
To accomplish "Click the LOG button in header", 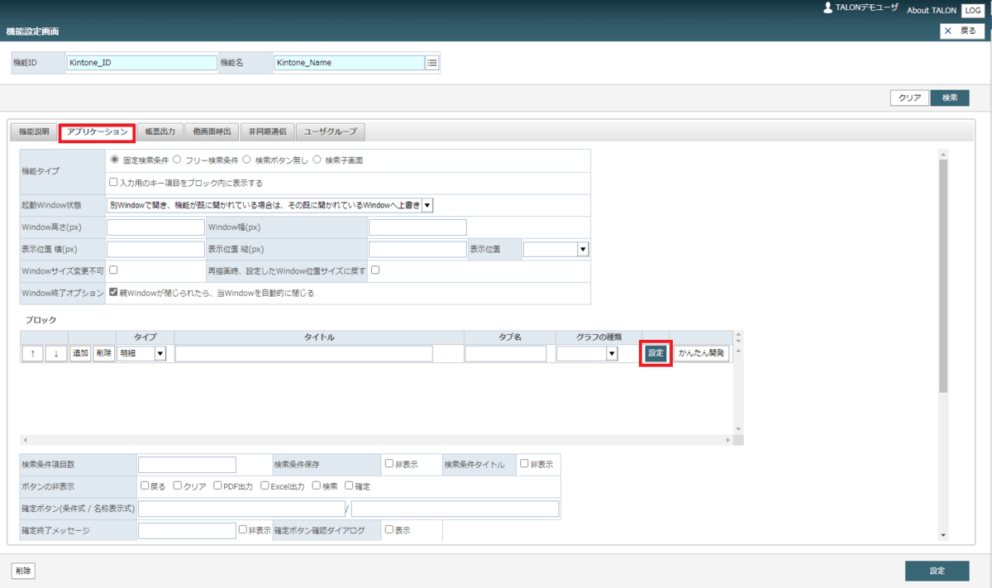I will pyautogui.click(x=973, y=10).
